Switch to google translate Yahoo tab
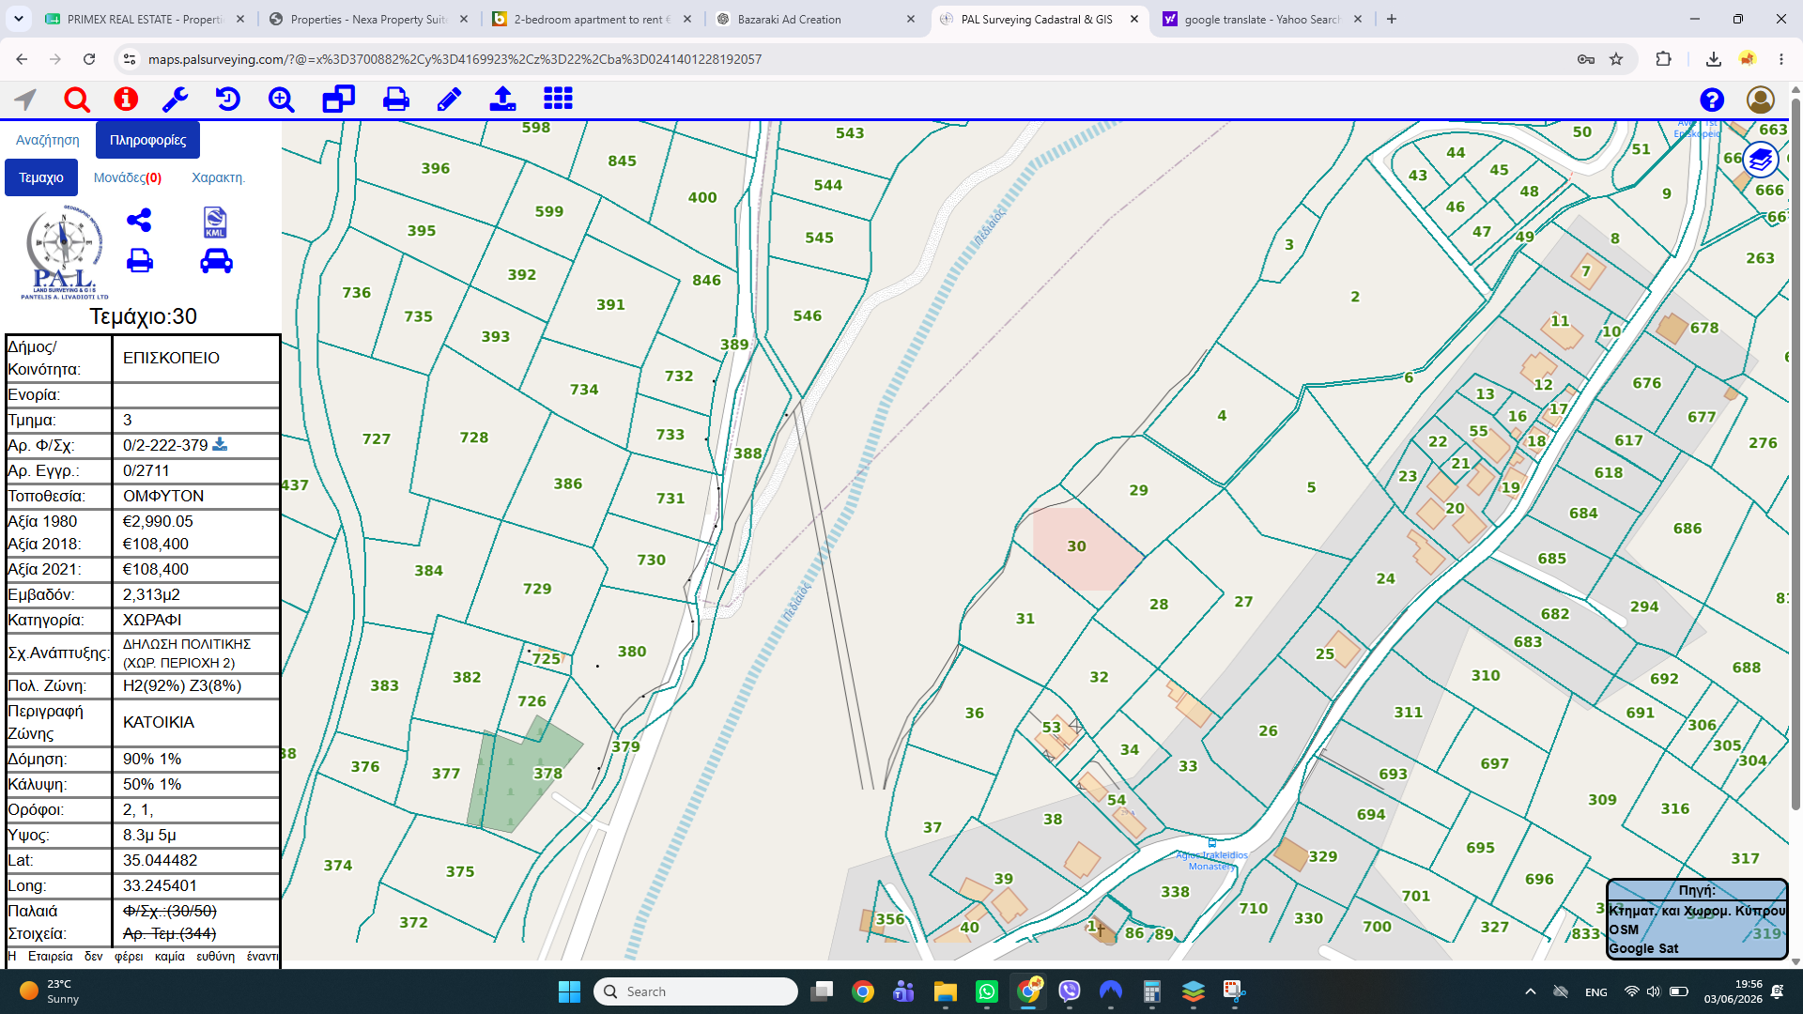The height and width of the screenshot is (1014, 1803). (x=1263, y=19)
